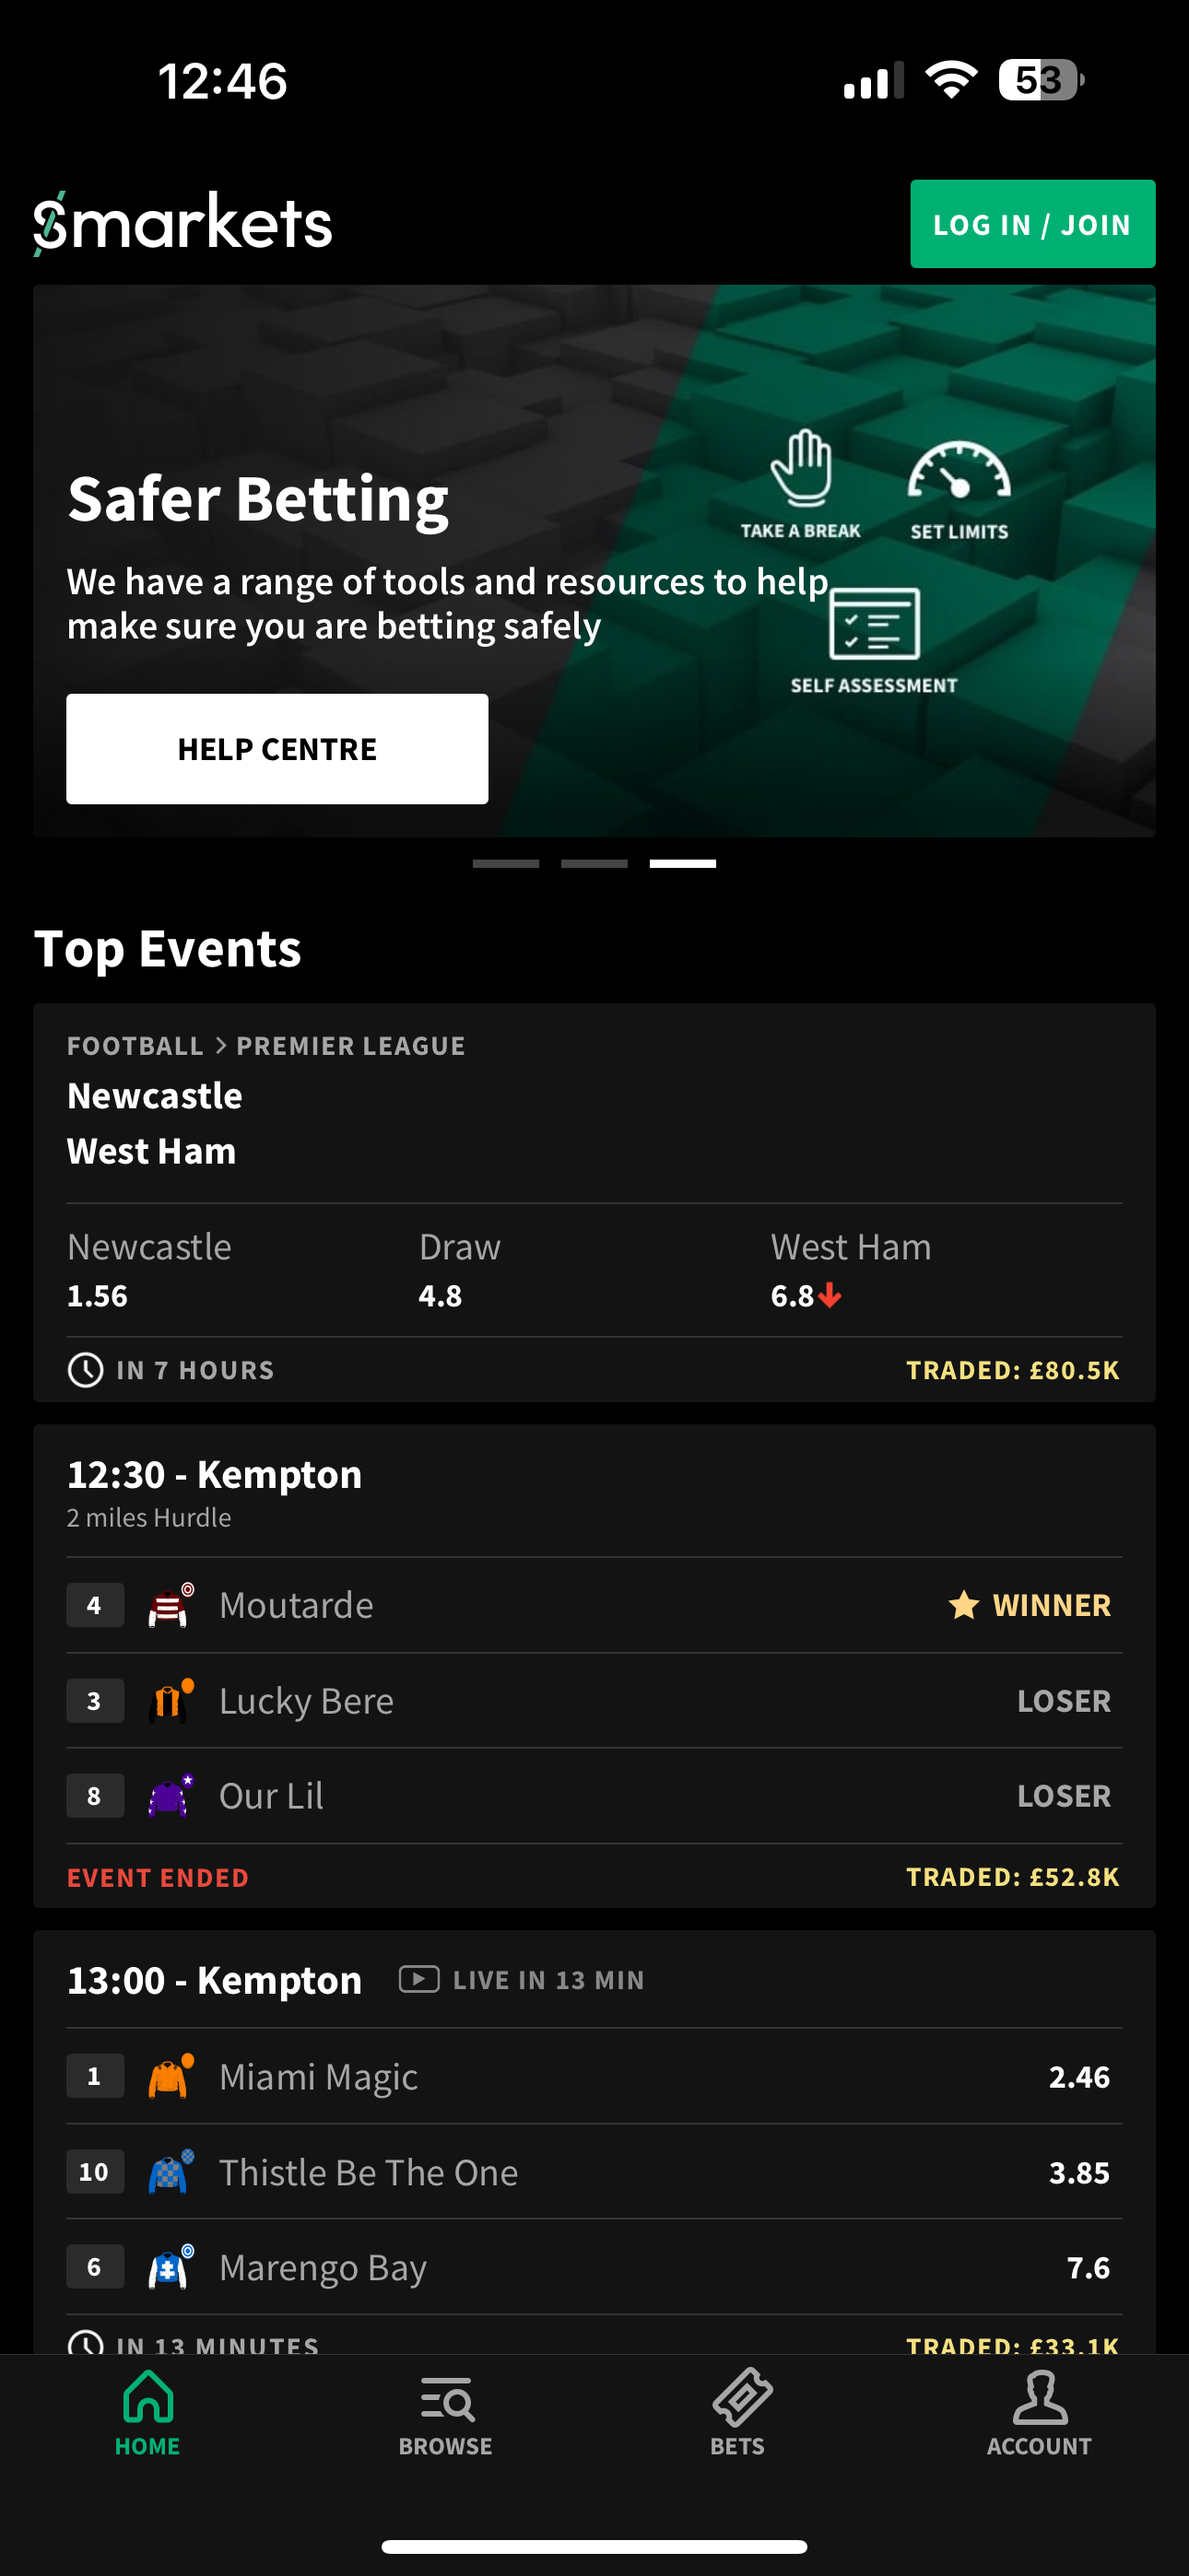Tap the Take a Break hand icon
Viewport: 1189px width, 2576px height.
801,470
